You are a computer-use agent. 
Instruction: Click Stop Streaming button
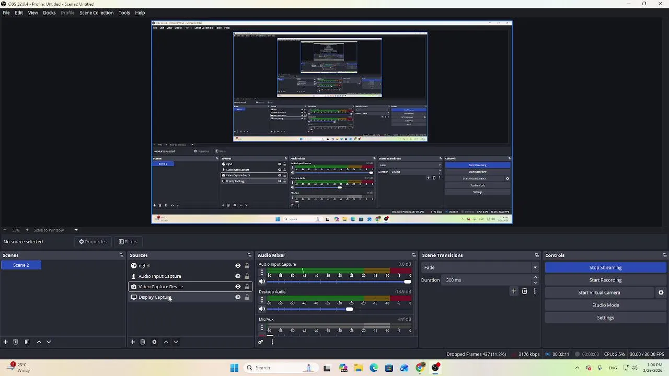(605, 268)
